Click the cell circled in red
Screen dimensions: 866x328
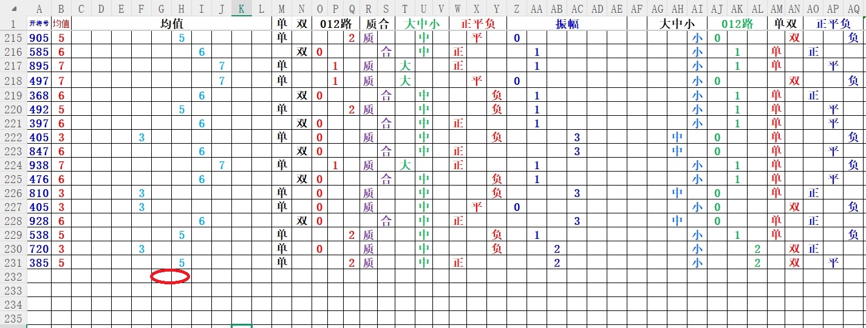click(171, 276)
